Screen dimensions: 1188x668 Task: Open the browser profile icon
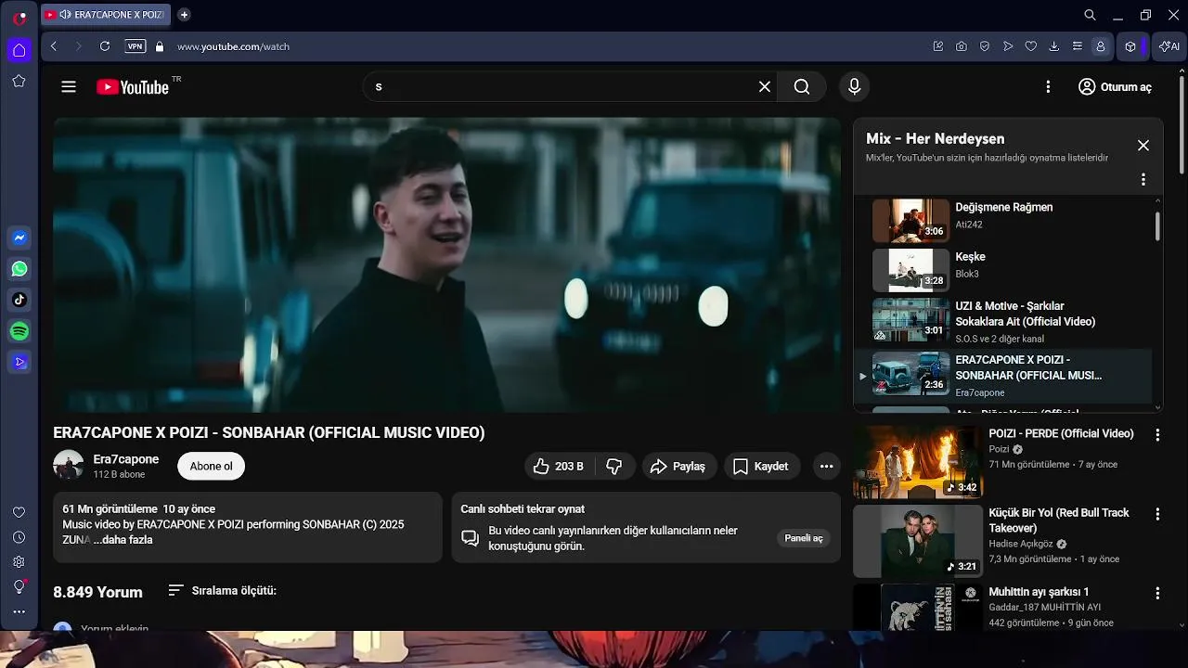[1101, 46]
